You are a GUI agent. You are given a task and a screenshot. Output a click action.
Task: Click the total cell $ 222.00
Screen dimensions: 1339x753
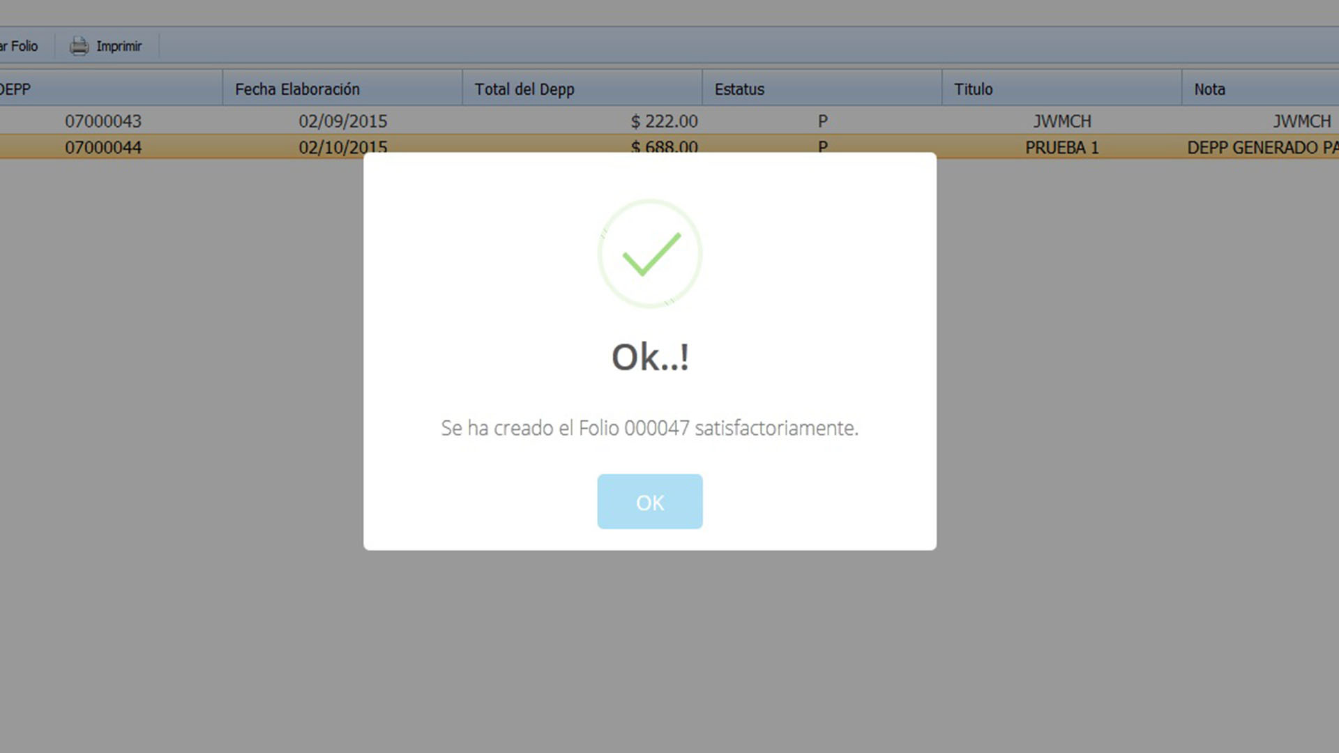click(664, 121)
